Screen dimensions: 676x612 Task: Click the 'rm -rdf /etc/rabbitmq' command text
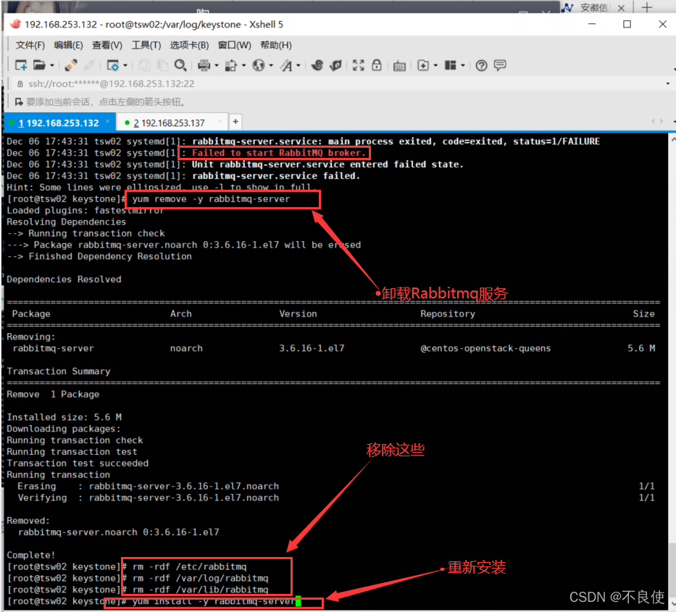click(x=189, y=567)
